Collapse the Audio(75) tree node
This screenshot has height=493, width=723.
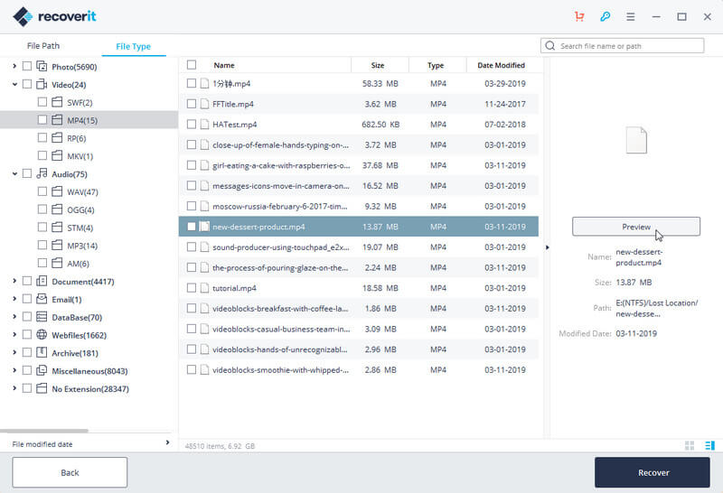[x=14, y=173]
